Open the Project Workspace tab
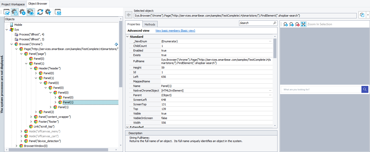Screen dimensions: 370x152 tap(13, 4)
